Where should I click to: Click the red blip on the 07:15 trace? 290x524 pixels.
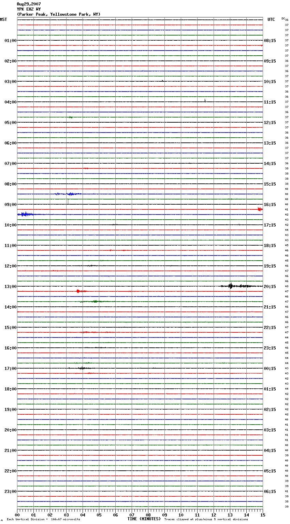[x=86, y=168]
